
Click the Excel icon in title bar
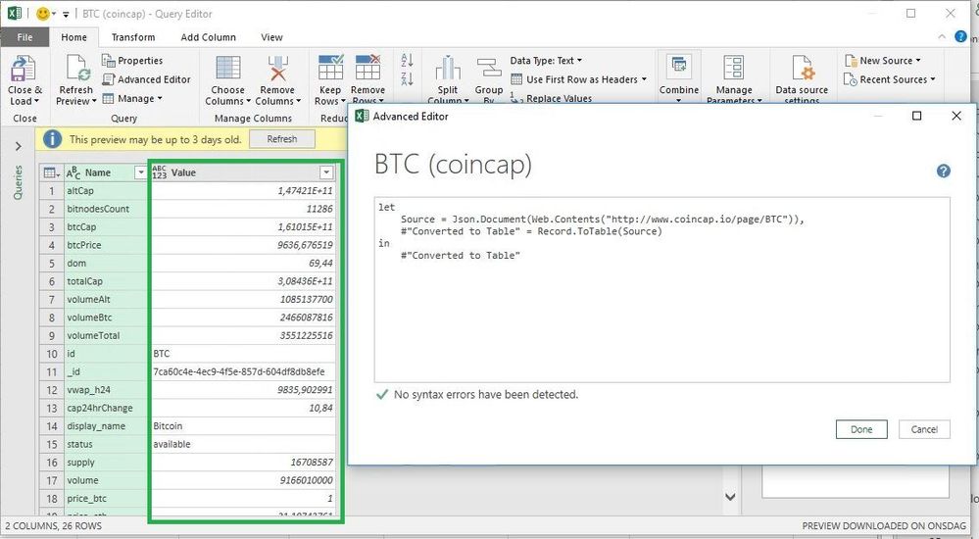pos(15,13)
